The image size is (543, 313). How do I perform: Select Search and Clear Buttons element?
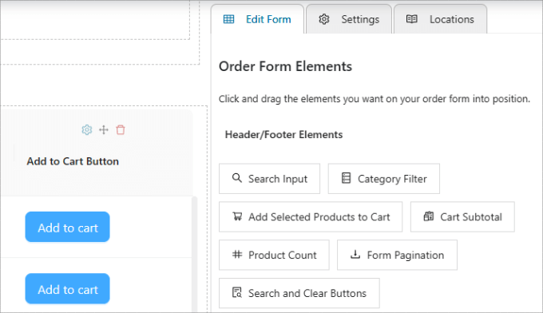(299, 293)
